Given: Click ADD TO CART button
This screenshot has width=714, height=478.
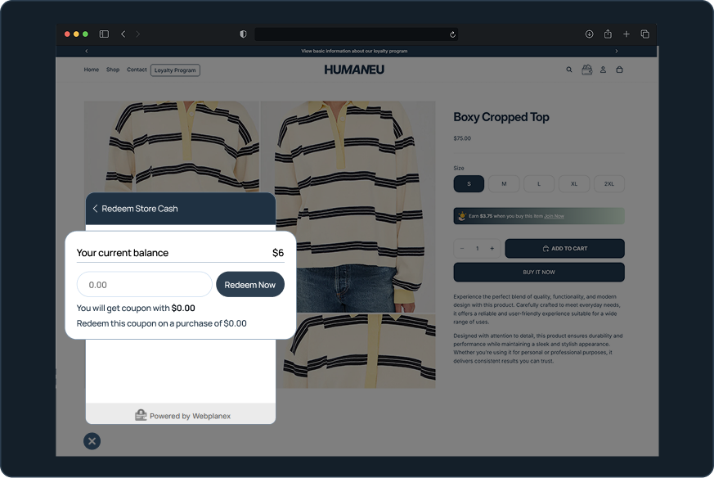Looking at the screenshot, I should 564,248.
